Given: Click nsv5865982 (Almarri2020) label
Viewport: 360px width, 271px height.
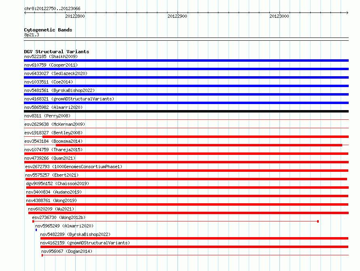Looking at the screenshot, I should tap(53, 107).
